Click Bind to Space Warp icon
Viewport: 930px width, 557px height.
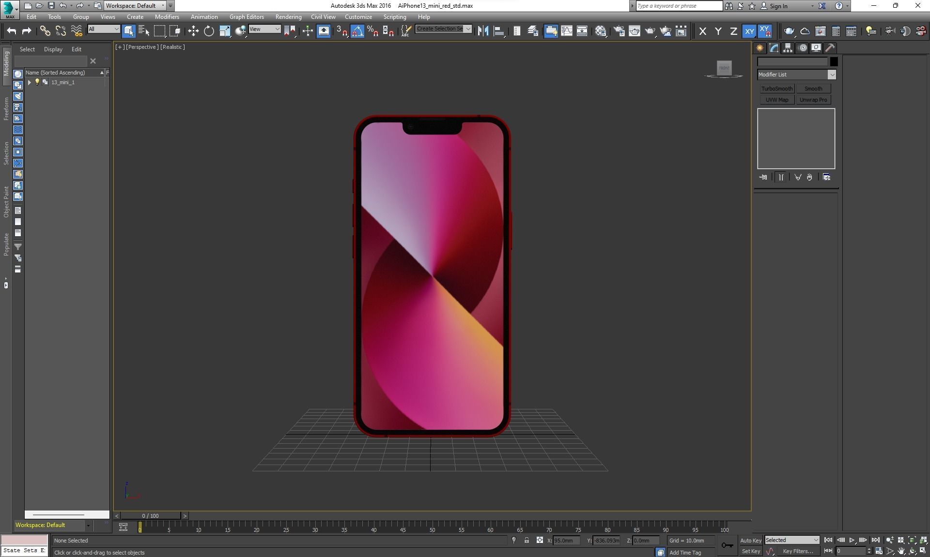pyautogui.click(x=77, y=31)
